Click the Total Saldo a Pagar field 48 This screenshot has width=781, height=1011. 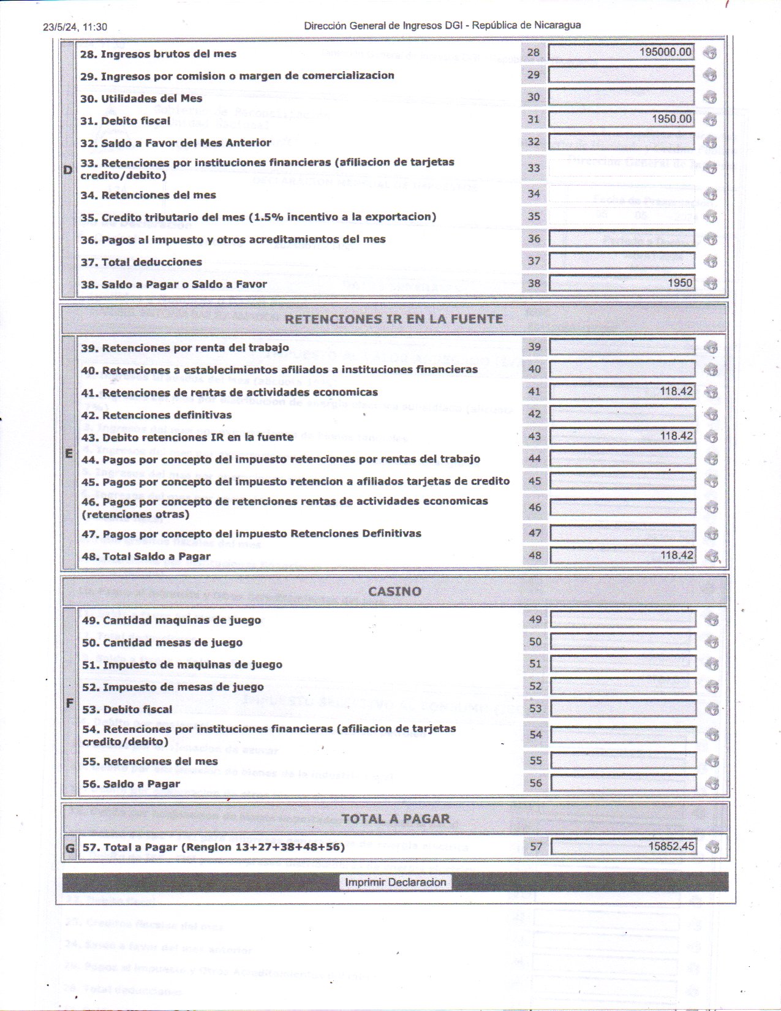[x=622, y=556]
